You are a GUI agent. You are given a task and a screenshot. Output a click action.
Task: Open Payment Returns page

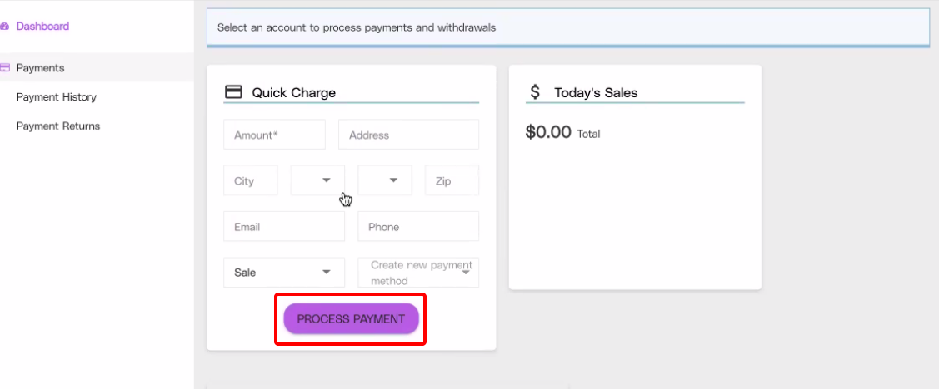point(57,126)
